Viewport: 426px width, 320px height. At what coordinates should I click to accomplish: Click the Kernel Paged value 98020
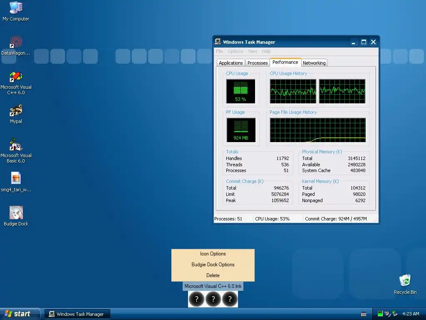tap(359, 194)
